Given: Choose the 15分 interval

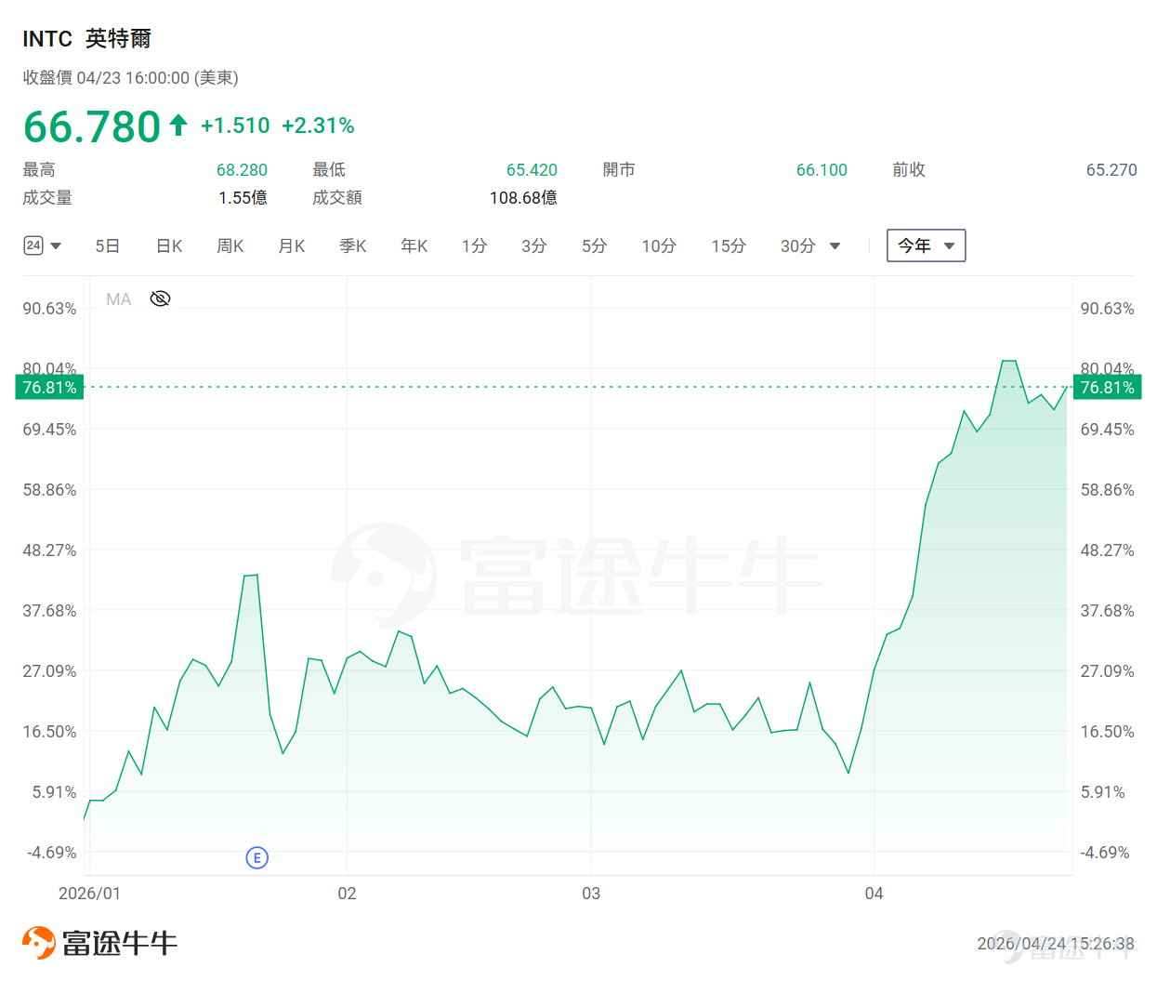Looking at the screenshot, I should pos(729,245).
